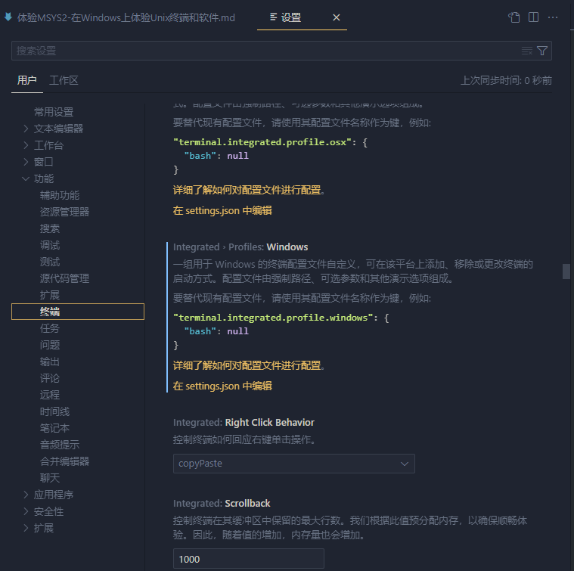Open the Right Click Behavior copyPaste dropdown
The width and height of the screenshot is (574, 571).
pyautogui.click(x=293, y=464)
